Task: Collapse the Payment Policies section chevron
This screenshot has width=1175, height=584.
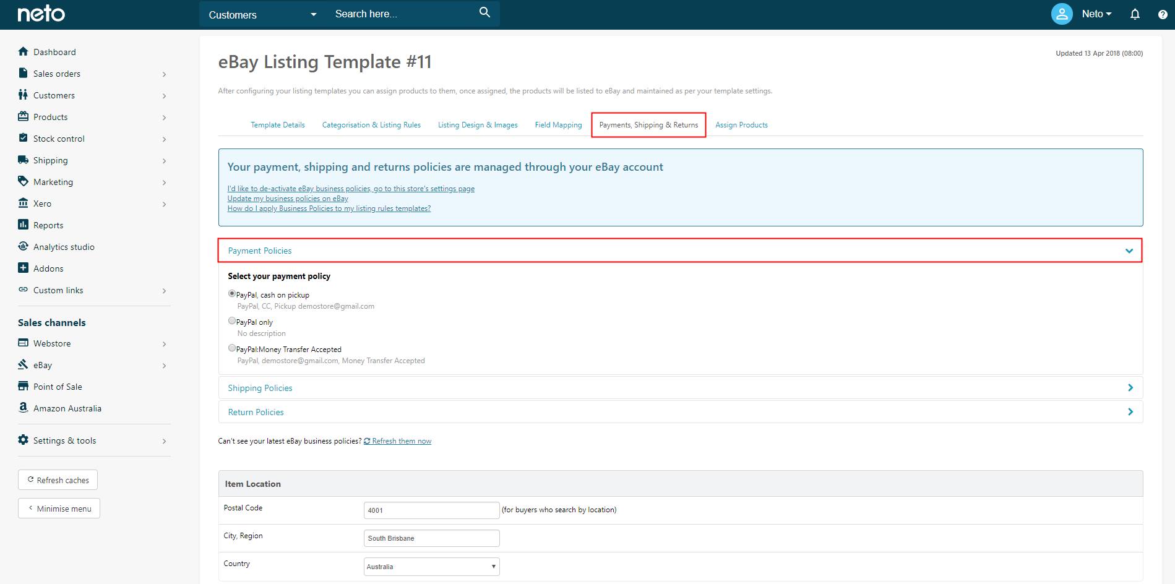Action: click(1129, 251)
